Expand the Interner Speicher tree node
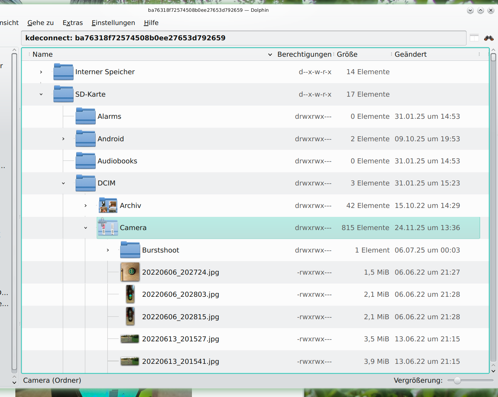Viewport: 498px width, 397px height. click(x=41, y=72)
